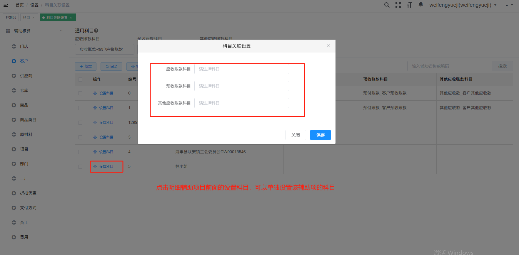The height and width of the screenshot is (255, 519).
Task: Switch to the 控制台 tab
Action: (11, 18)
